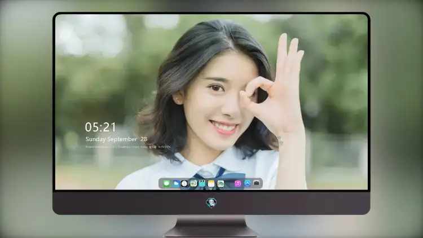This screenshot has height=238, width=423.
Task: Click the 05:21 clock text
Action: (x=100, y=127)
